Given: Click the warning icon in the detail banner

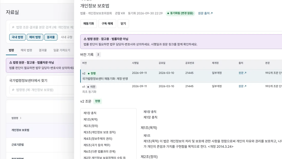Looking at the screenshot, I should point(85,39).
